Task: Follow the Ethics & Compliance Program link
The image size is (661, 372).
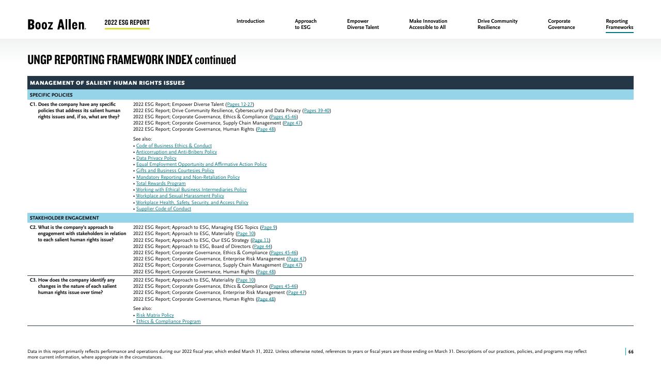Action: [168, 321]
